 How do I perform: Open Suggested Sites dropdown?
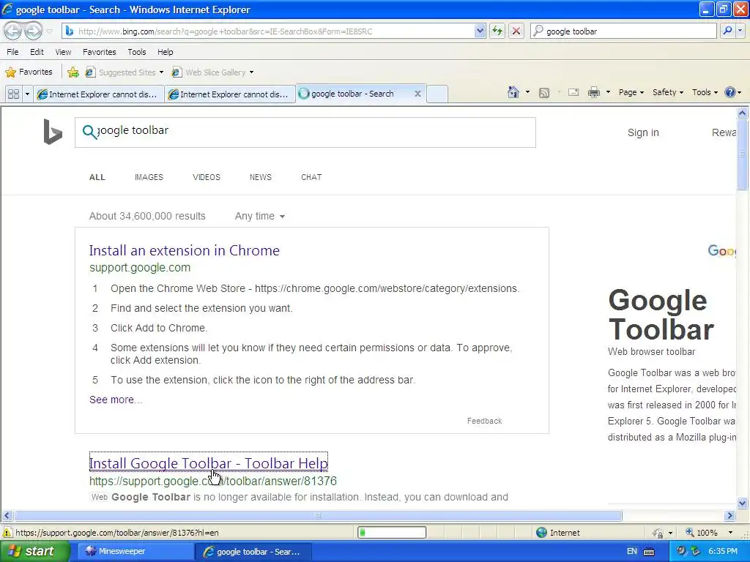[x=125, y=72]
